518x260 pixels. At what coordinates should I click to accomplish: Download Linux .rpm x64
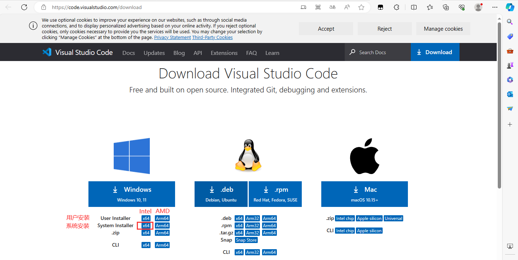point(239,226)
